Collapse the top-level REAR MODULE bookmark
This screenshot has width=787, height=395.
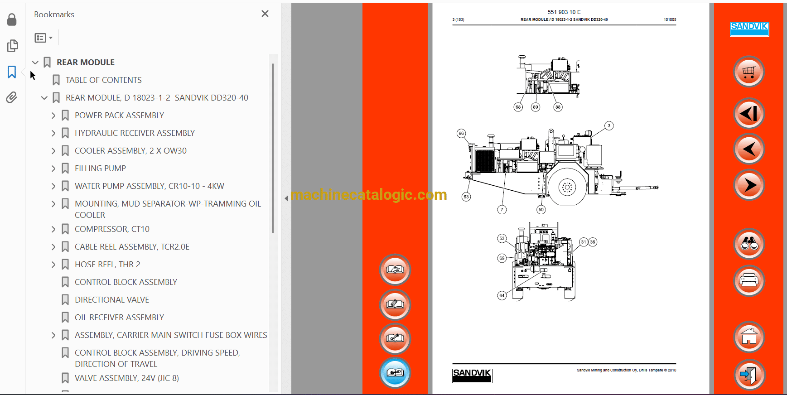(x=35, y=63)
